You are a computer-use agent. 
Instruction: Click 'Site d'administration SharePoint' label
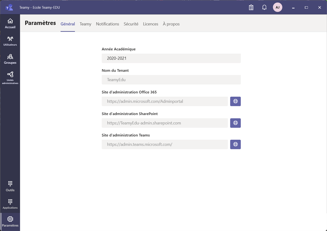[x=130, y=114]
